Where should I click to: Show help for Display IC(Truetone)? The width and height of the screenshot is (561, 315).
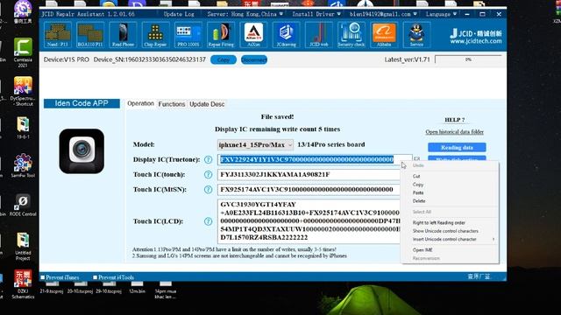[208, 159]
